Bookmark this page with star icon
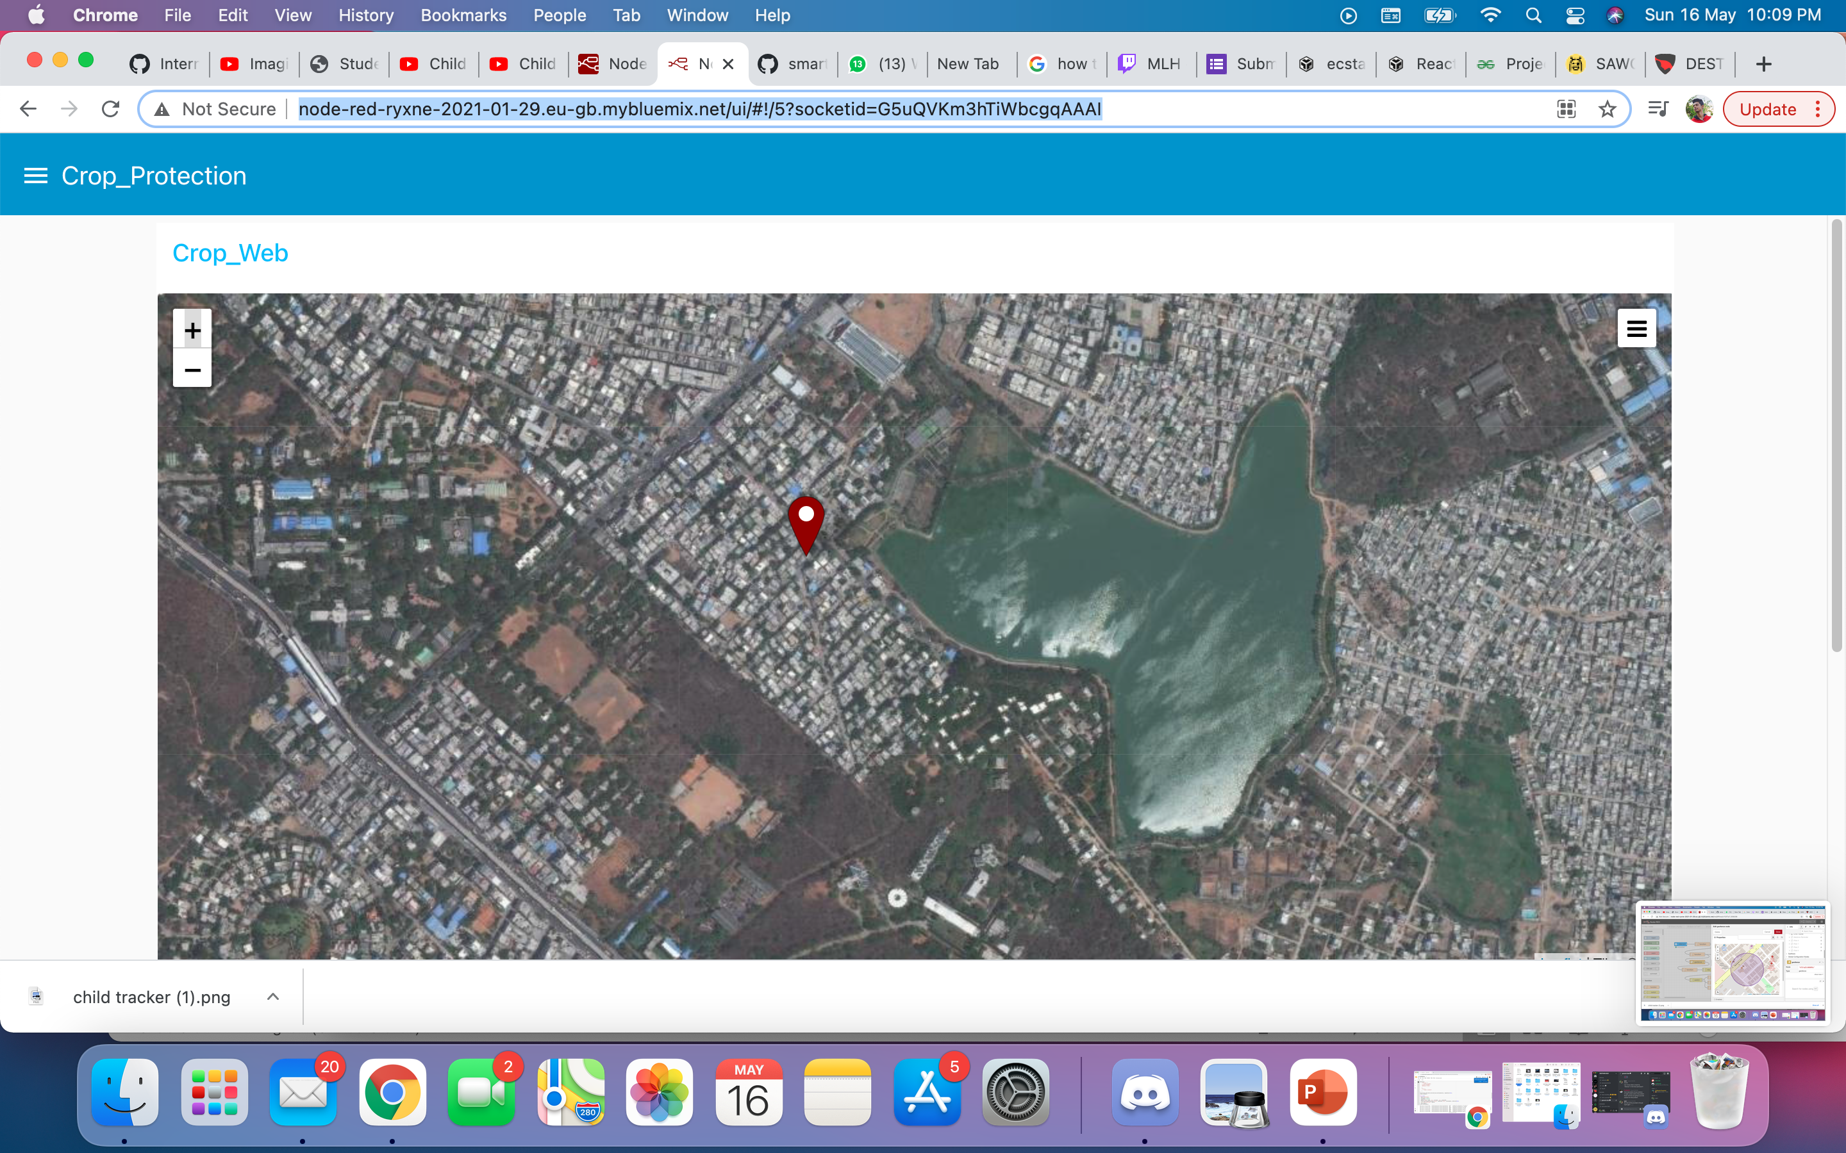The height and width of the screenshot is (1153, 1846). tap(1608, 109)
